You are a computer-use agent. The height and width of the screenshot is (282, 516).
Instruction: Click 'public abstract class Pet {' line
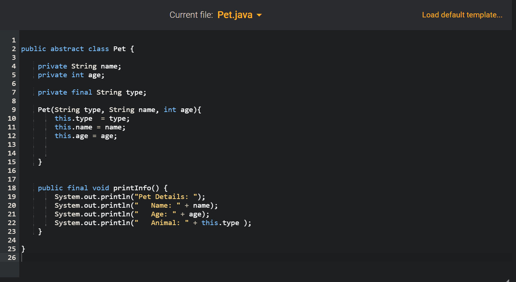[x=77, y=49]
